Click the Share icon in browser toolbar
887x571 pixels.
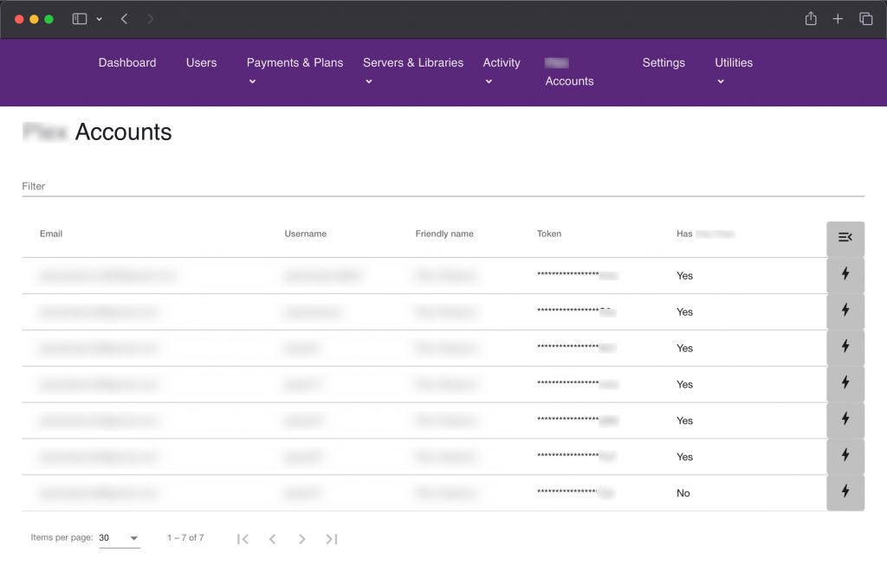point(811,19)
